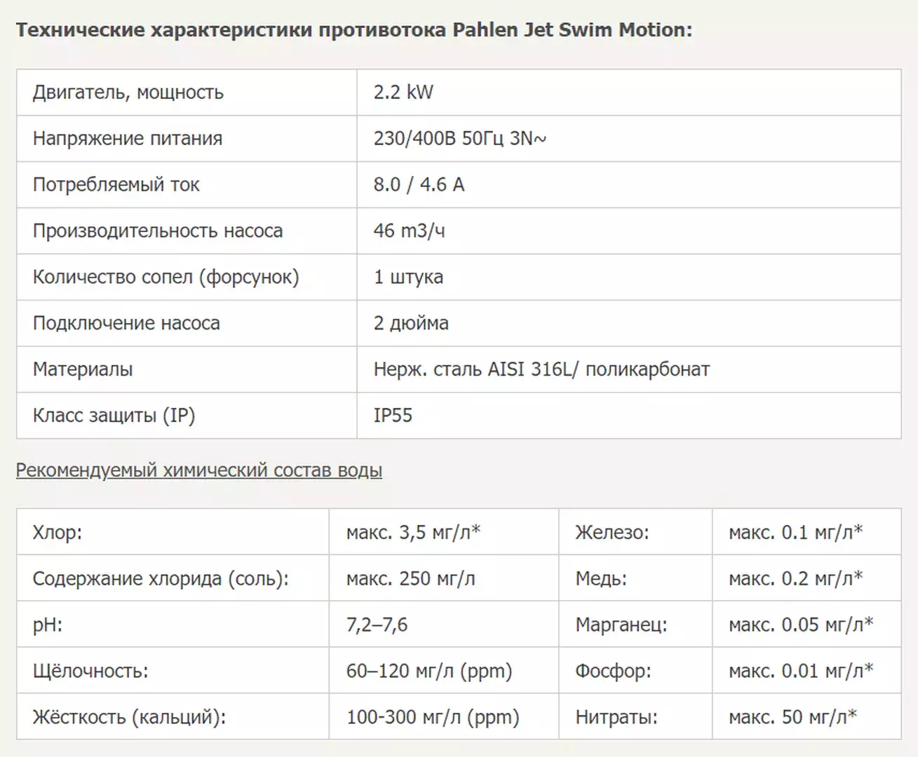The image size is (918, 757).
Task: Click the 'Производительность насоса' label
Action: click(158, 231)
